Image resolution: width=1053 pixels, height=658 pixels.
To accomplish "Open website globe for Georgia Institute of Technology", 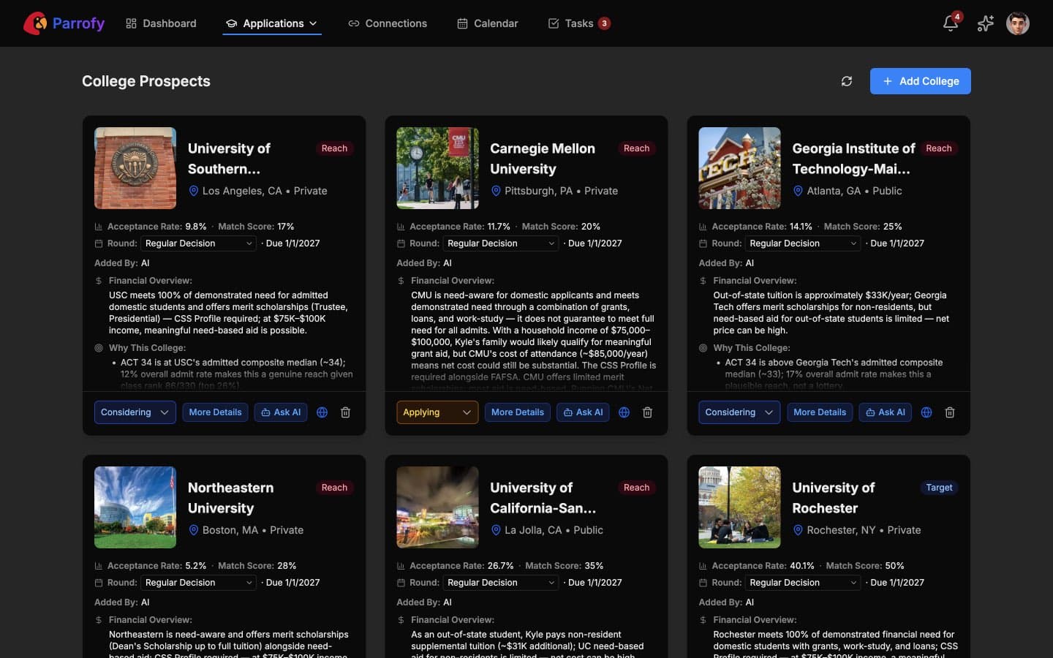I will click(x=926, y=412).
